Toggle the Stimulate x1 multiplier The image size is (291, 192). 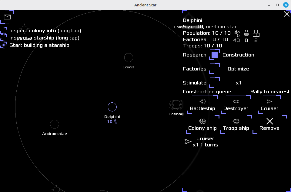[x=215, y=83]
